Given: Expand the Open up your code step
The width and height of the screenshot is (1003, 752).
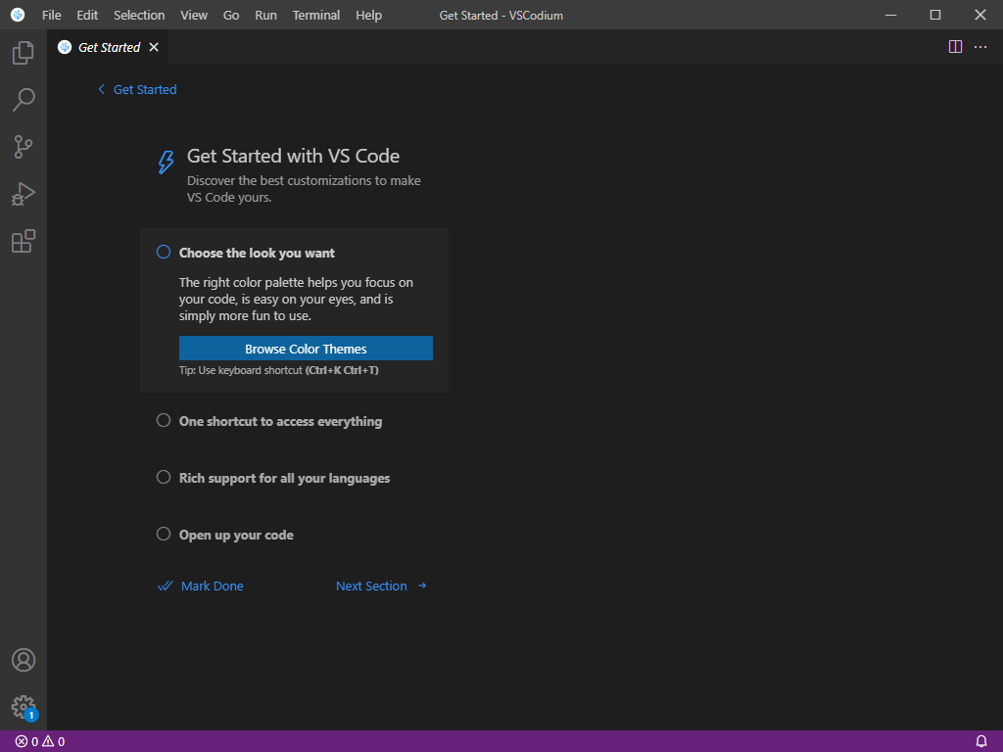Looking at the screenshot, I should click(x=236, y=536).
